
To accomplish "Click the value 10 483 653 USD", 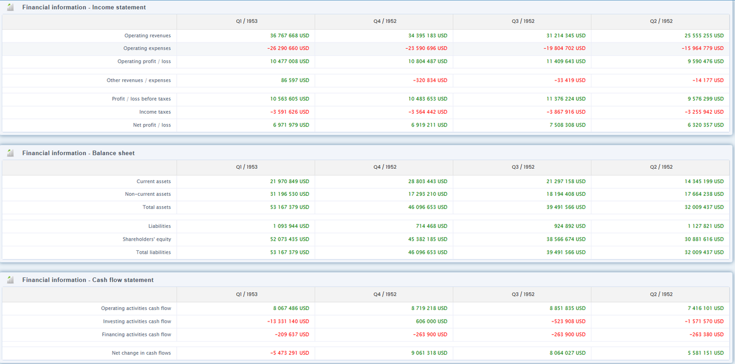I will pos(428,99).
